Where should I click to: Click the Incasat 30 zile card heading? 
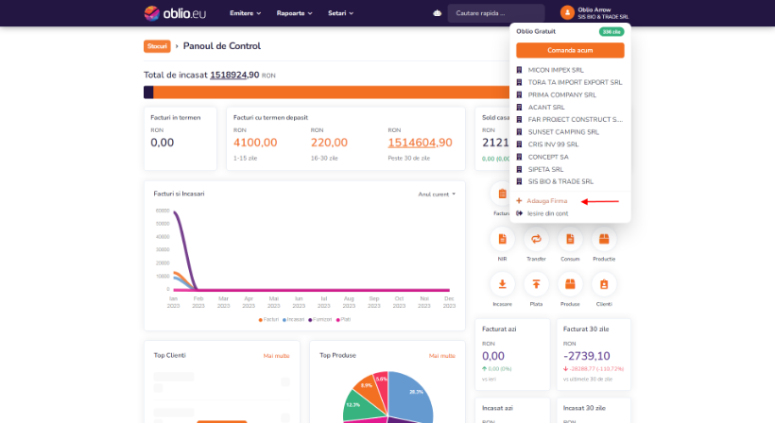point(584,408)
